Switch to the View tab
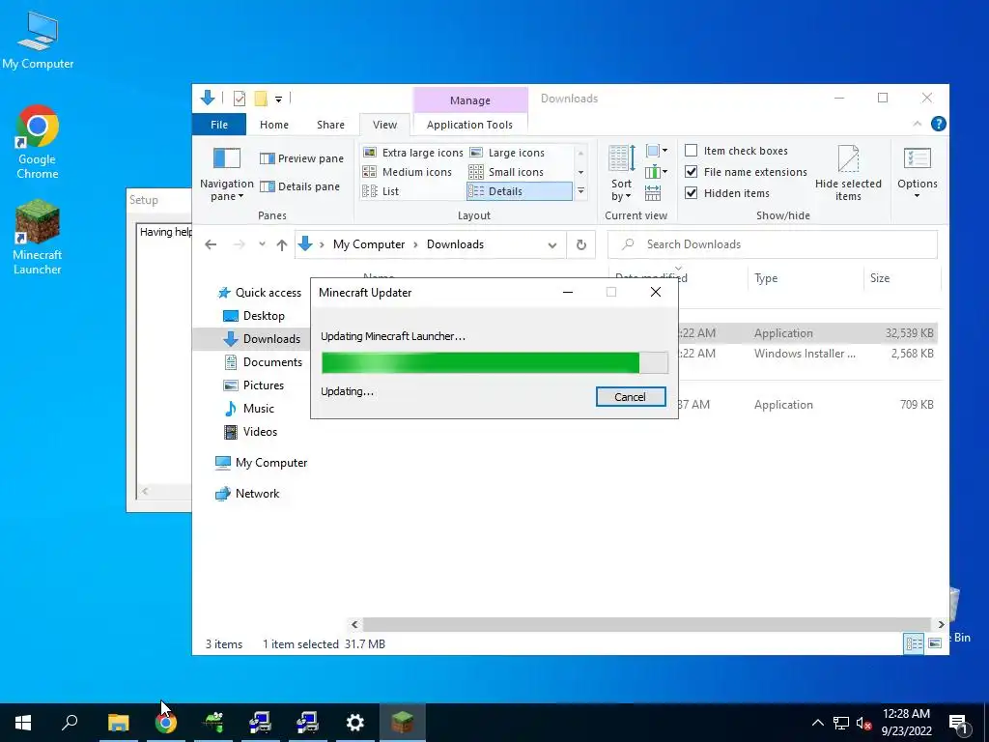 (384, 125)
